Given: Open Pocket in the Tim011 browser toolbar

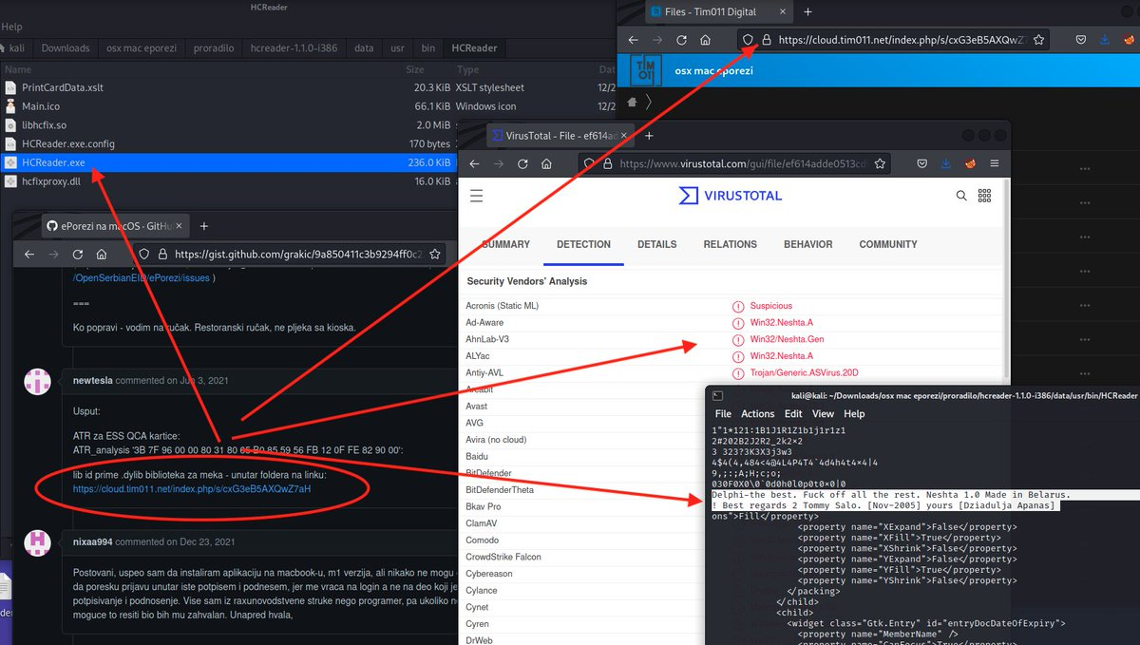Looking at the screenshot, I should click(x=1081, y=41).
